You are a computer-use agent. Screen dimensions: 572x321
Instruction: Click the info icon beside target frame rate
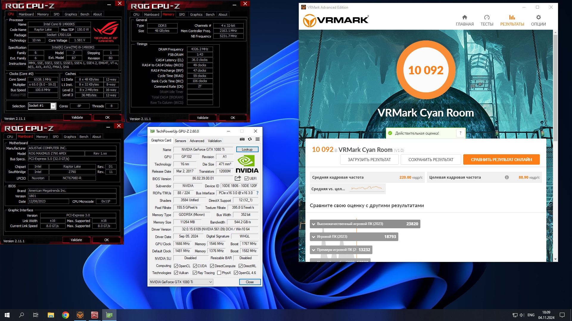click(x=507, y=177)
